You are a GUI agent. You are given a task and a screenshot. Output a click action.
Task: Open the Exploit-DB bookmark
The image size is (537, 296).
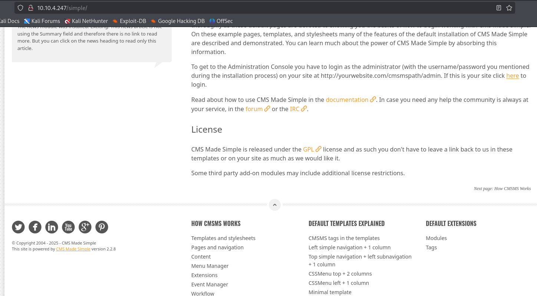point(129,21)
